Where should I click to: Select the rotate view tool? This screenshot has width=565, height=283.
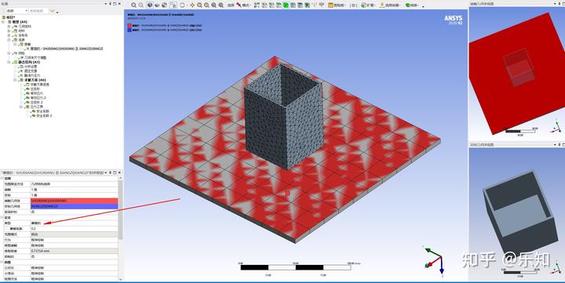click(x=182, y=5)
